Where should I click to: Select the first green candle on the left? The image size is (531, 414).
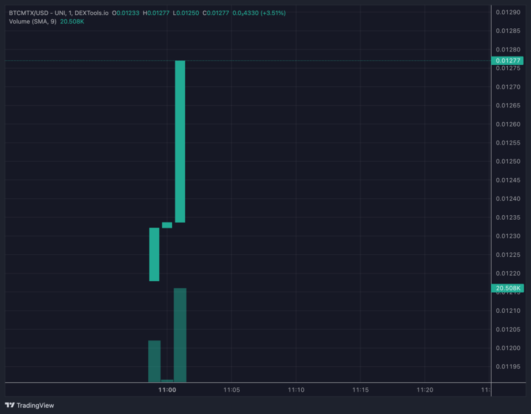point(154,254)
